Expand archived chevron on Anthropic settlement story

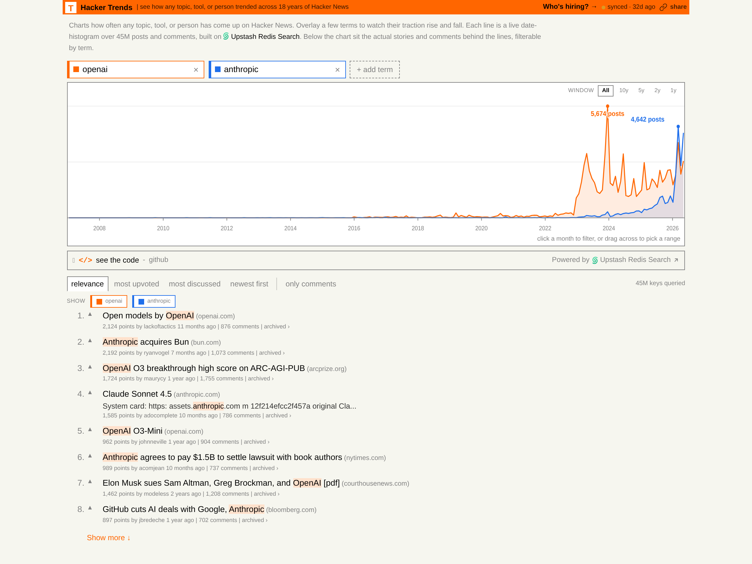[x=277, y=468]
